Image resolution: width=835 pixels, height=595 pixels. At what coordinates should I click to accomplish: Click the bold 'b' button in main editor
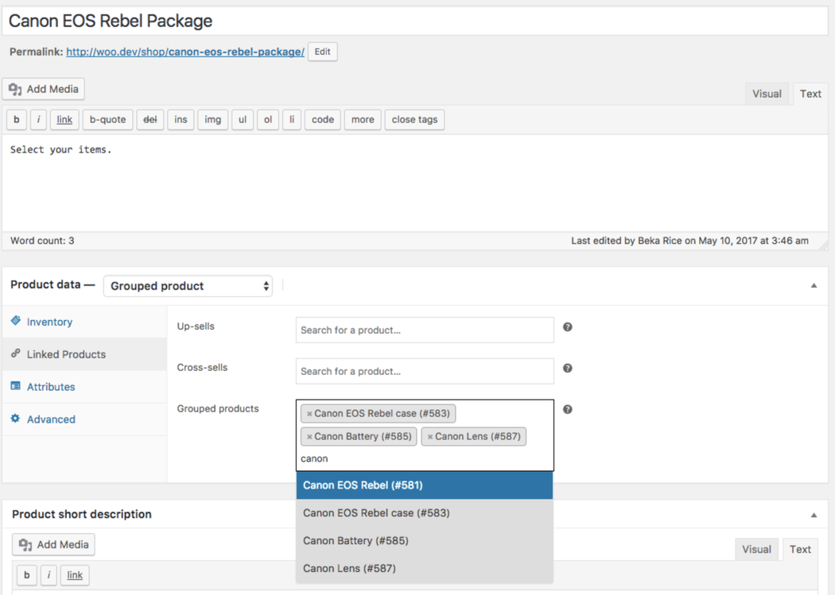[17, 120]
